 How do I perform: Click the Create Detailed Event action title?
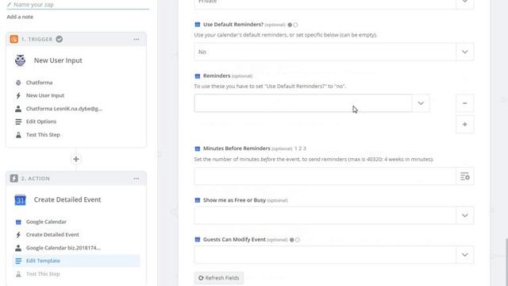tap(67, 199)
